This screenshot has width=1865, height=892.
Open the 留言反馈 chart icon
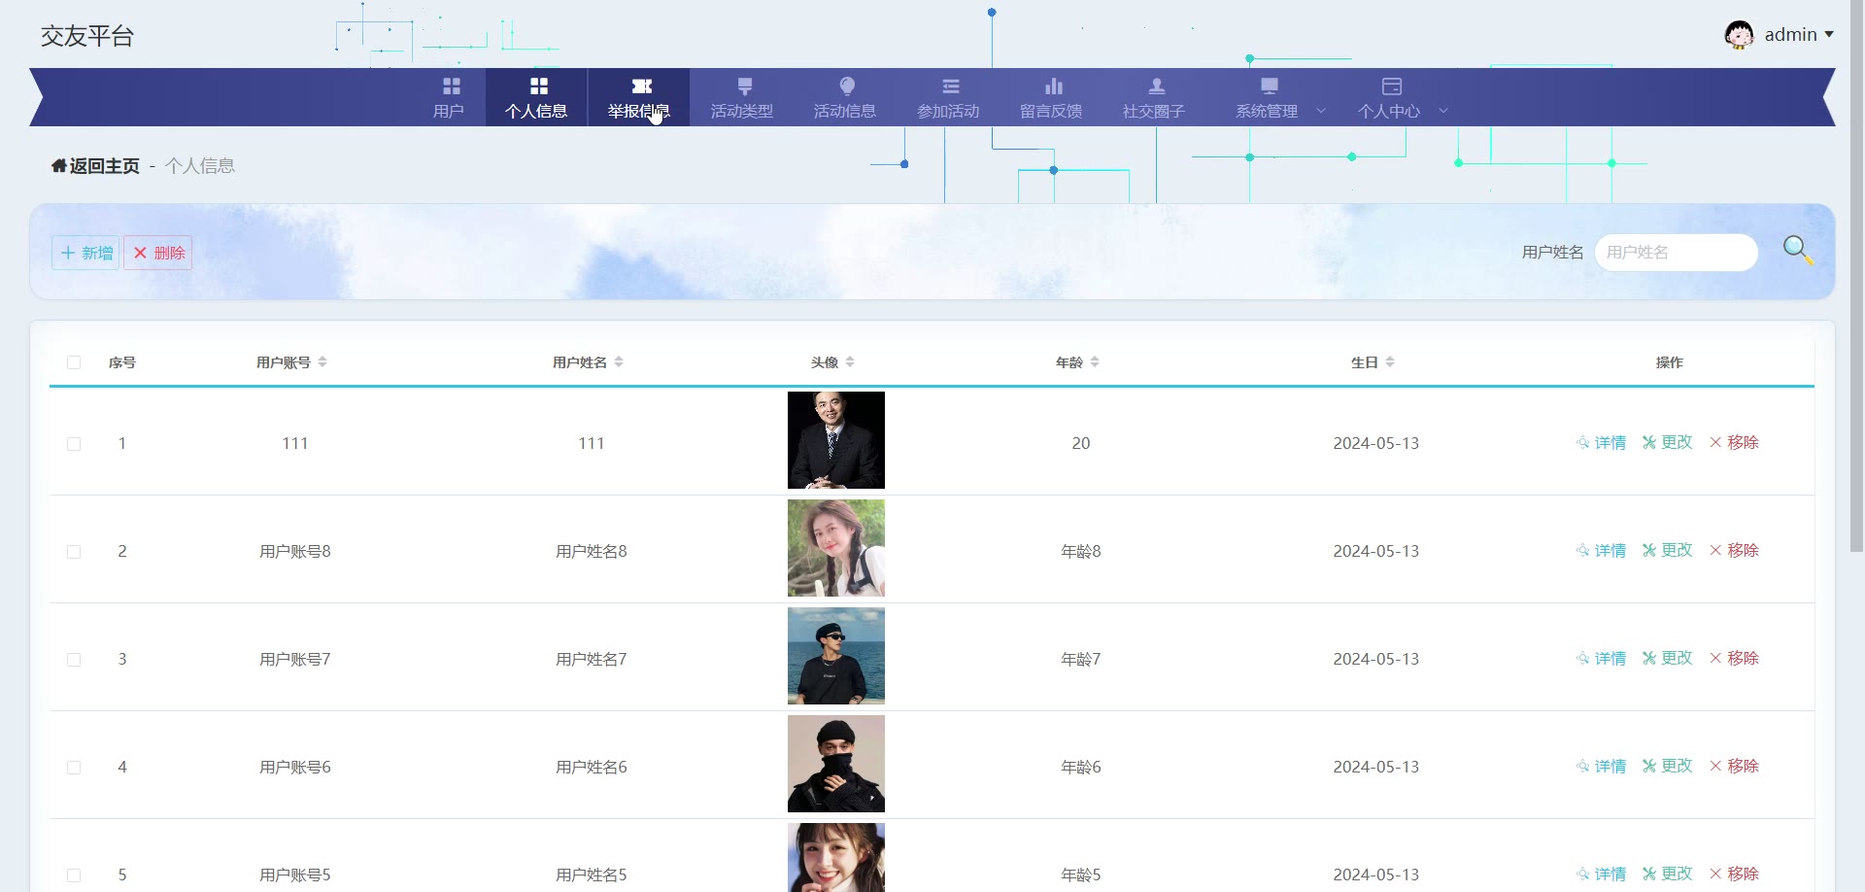pyautogui.click(x=1053, y=86)
